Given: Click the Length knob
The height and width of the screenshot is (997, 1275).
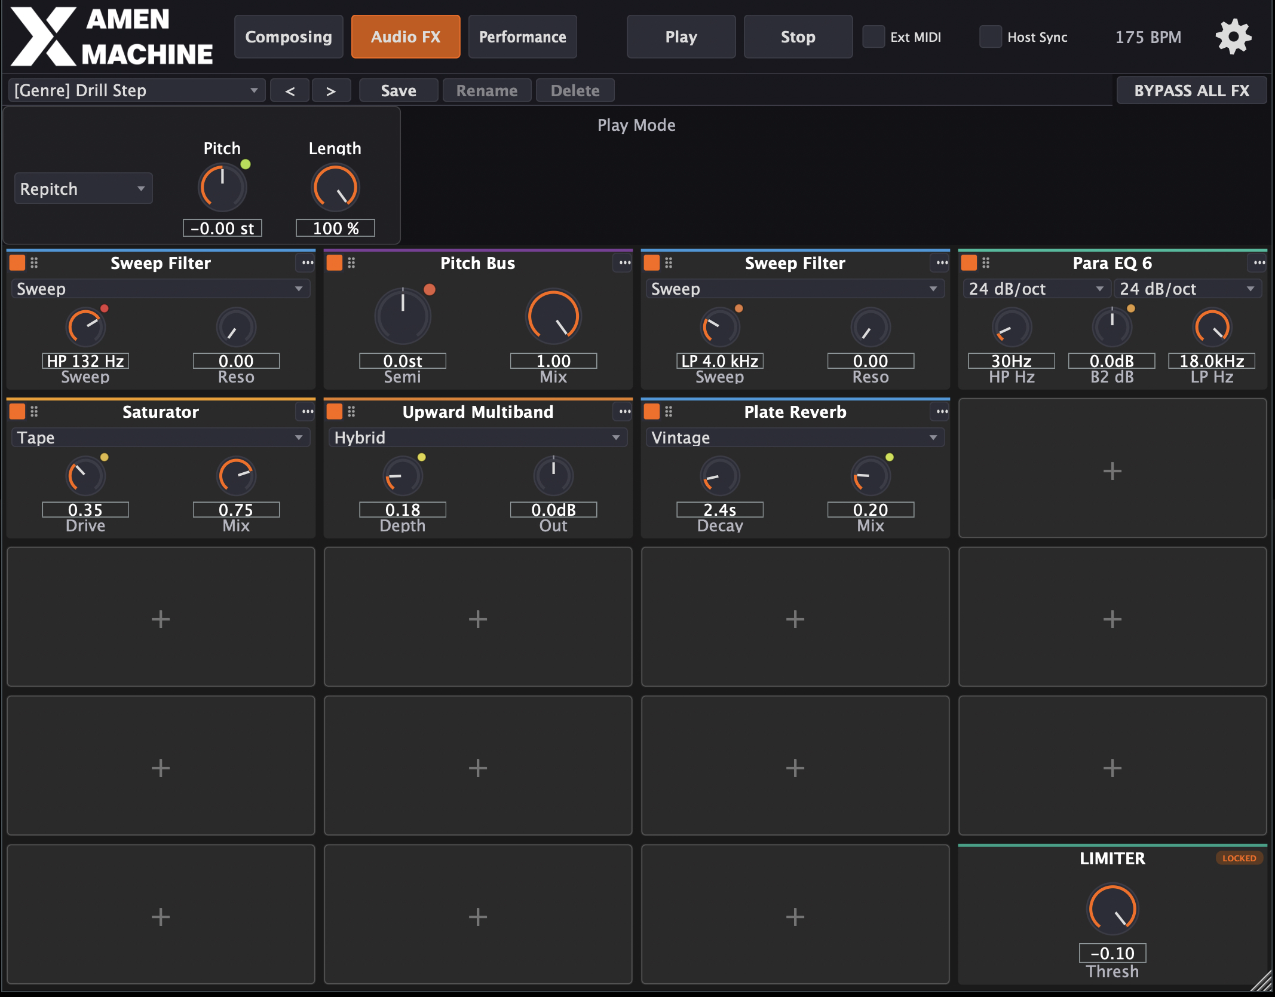Looking at the screenshot, I should [x=335, y=188].
